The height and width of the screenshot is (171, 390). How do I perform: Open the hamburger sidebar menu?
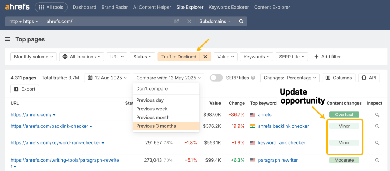(x=8, y=39)
